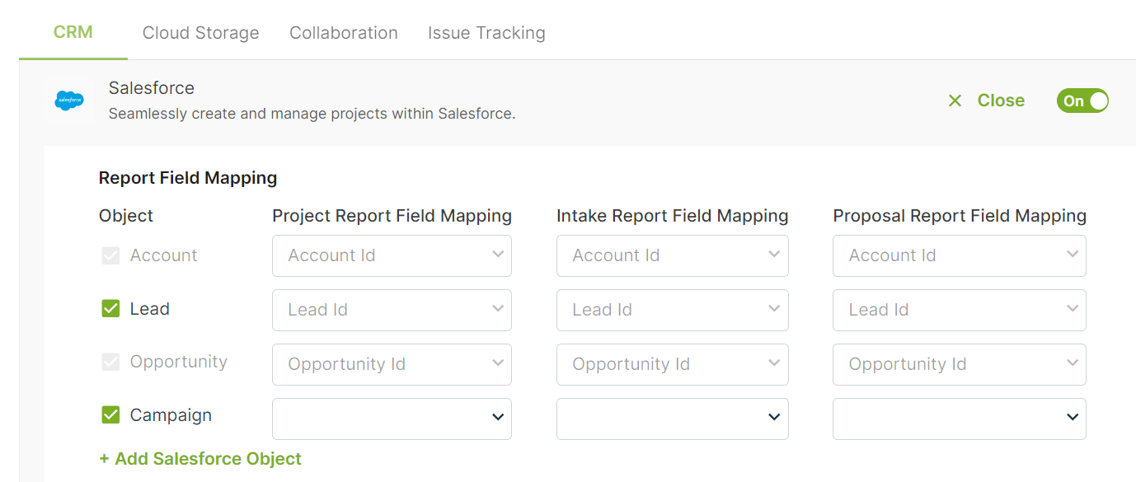Click the X icon next to Close

(955, 101)
